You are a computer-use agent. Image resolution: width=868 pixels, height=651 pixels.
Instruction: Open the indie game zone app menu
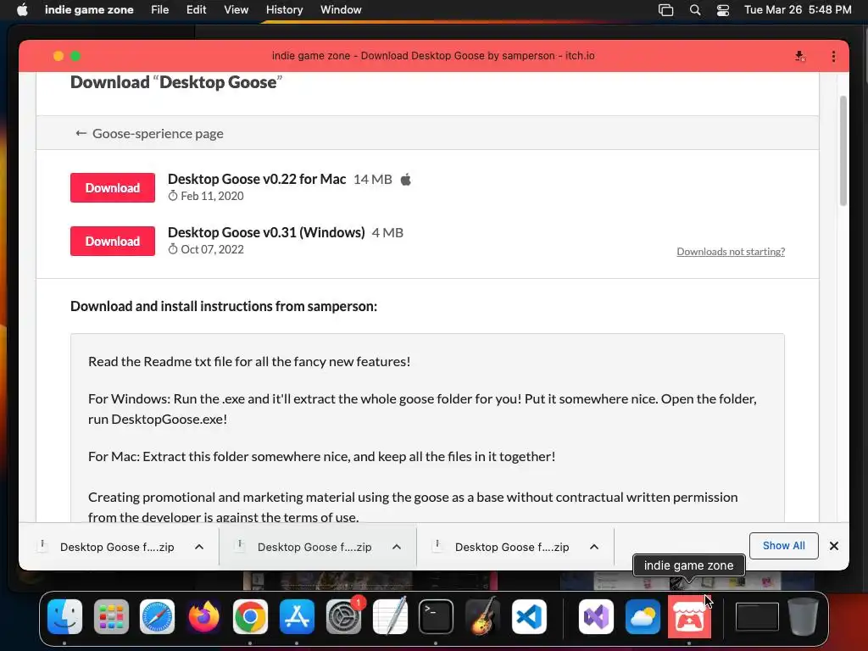click(x=89, y=9)
